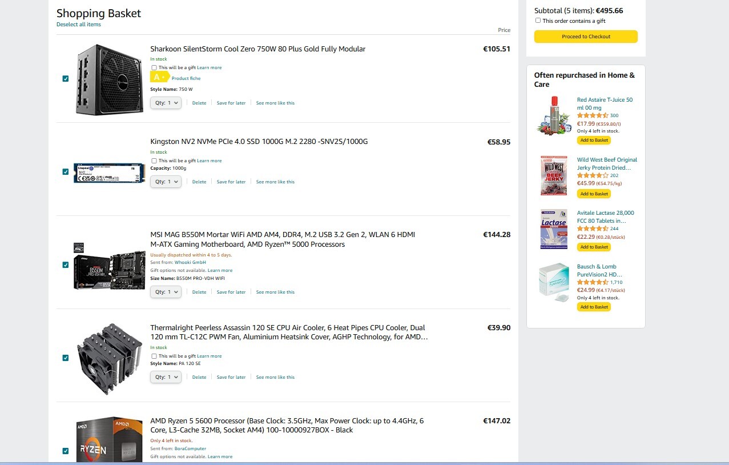Open Wild West Beef Original Jerky link

(x=607, y=163)
